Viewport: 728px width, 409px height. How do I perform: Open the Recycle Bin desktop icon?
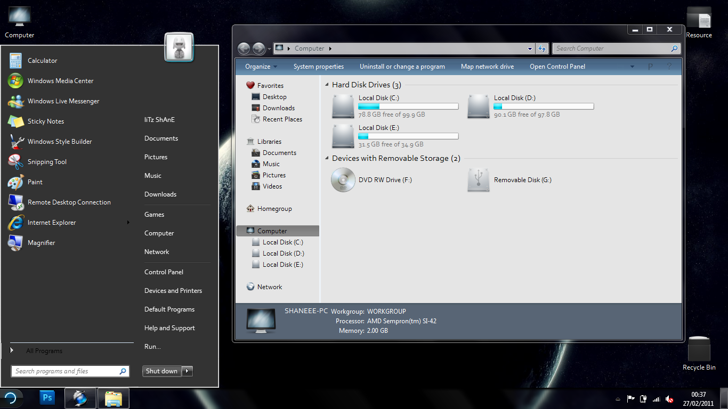click(699, 353)
